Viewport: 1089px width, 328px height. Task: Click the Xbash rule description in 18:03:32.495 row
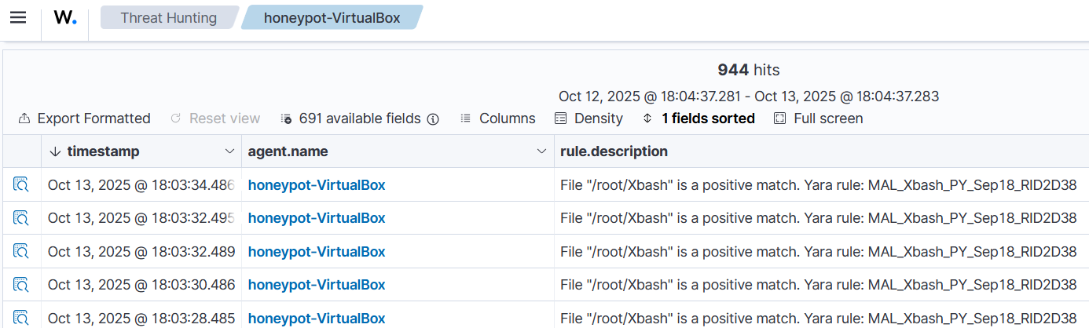[818, 218]
